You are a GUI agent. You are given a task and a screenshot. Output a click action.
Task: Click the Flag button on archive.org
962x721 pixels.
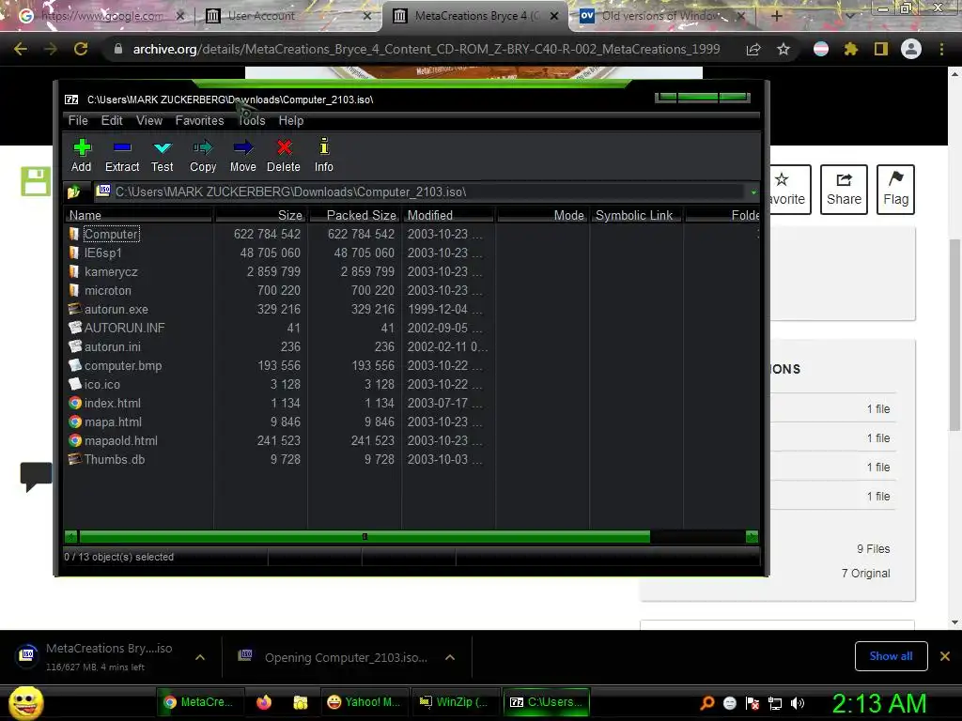pyautogui.click(x=895, y=190)
